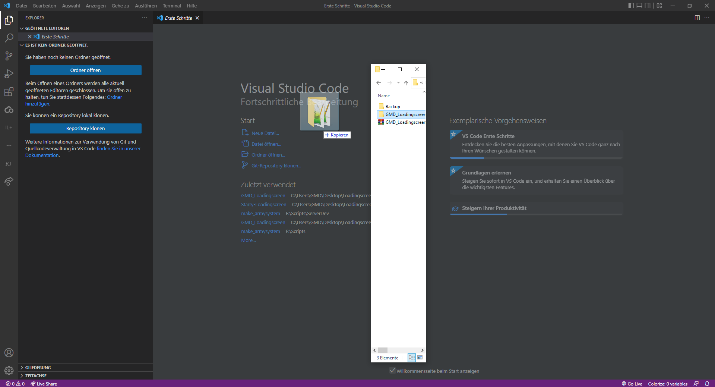Click errors and warnings status bar item
The height and width of the screenshot is (387, 715).
pos(15,384)
